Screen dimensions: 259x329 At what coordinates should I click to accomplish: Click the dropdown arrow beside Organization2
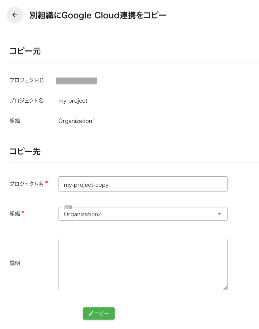point(219,213)
